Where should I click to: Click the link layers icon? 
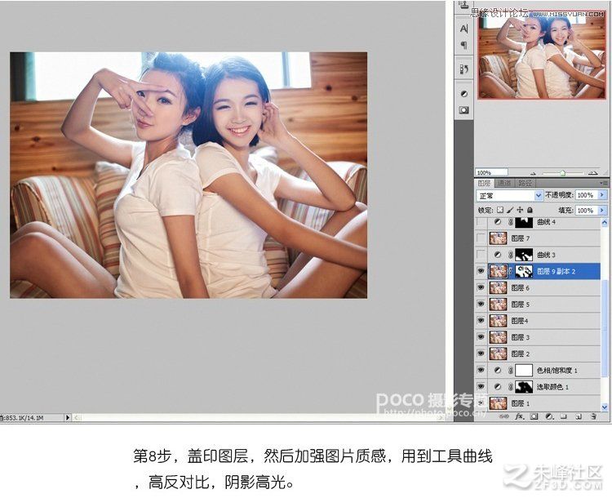click(x=504, y=416)
